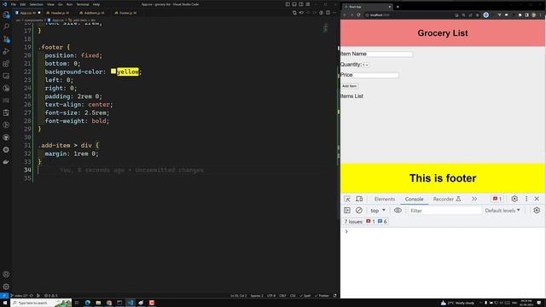Screen dimensions: 546x307
Task: Switch to the Footer.js editor tab
Action: [x=125, y=13]
